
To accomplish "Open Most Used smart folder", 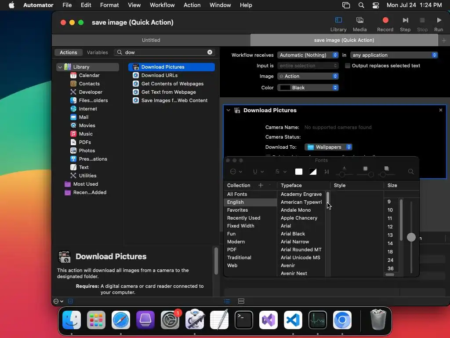I will [x=86, y=184].
